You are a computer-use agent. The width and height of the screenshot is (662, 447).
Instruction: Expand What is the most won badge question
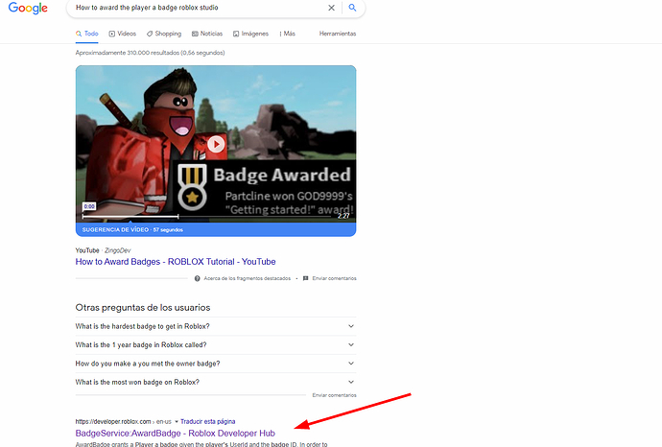tap(216, 382)
